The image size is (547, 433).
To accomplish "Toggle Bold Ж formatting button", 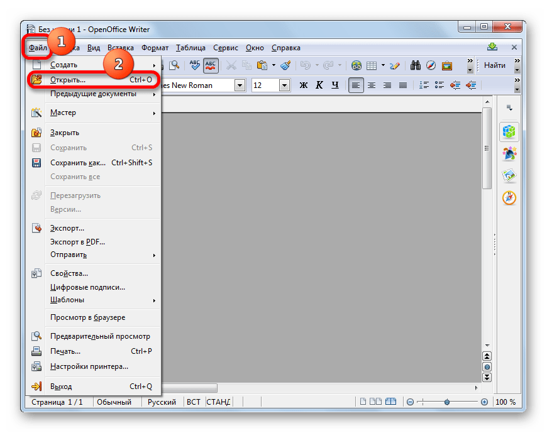I will pos(304,85).
